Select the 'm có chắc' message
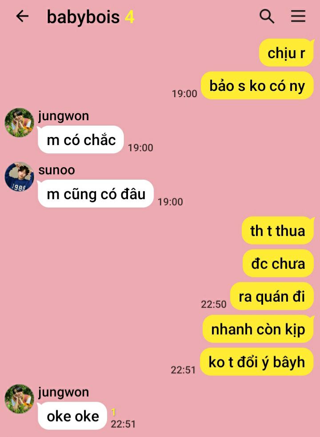Viewport: 320px width, 437px height. [81, 140]
